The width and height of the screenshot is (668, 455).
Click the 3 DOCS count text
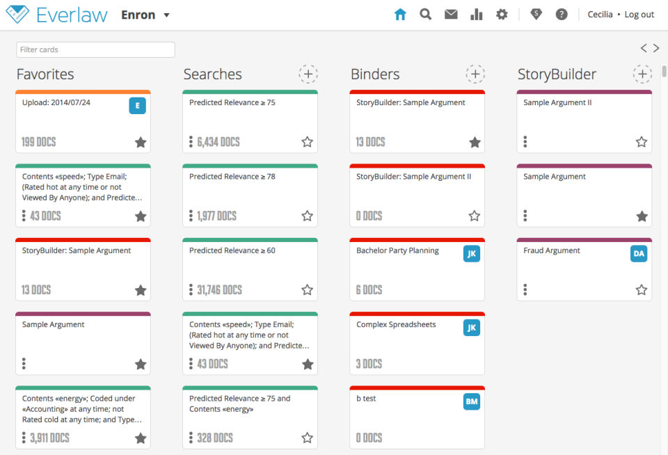coord(369,364)
